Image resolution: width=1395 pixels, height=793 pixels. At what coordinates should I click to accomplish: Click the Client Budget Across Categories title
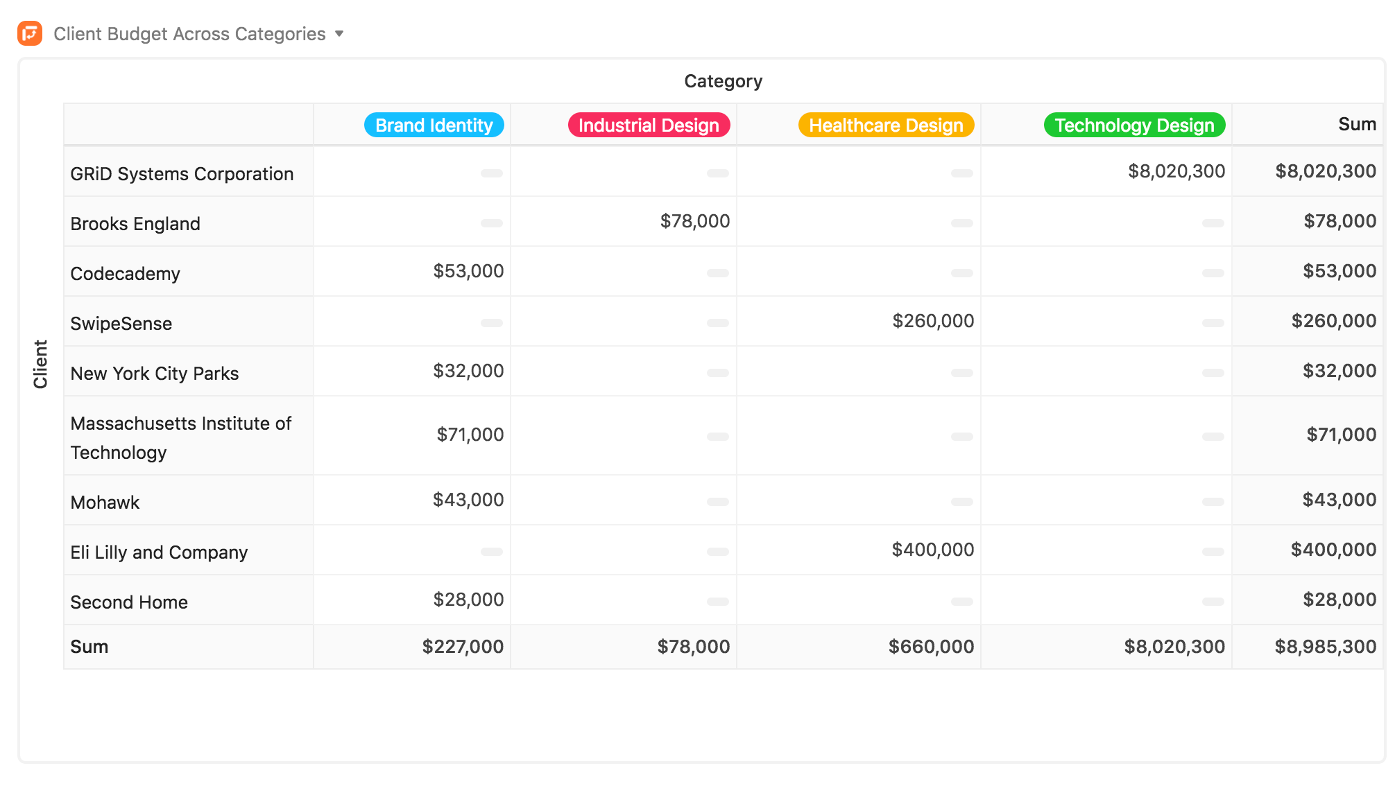(189, 34)
